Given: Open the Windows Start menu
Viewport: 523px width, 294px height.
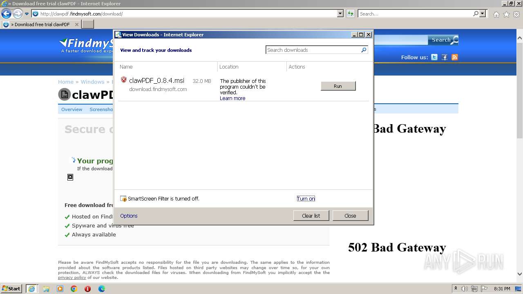Looking at the screenshot, I should click(x=11, y=288).
